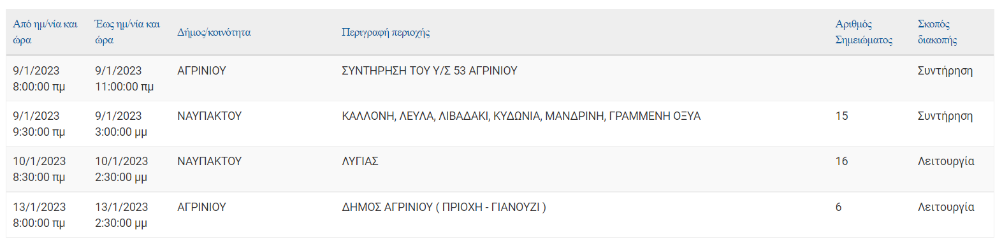Click Συντήρηση in the first row

pyautogui.click(x=945, y=71)
